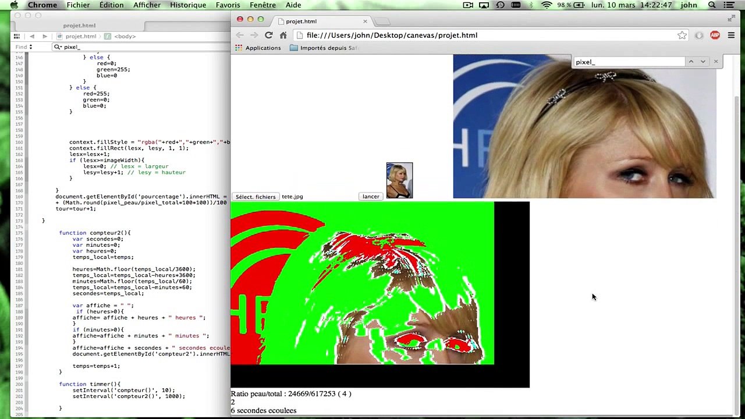745x419 pixels.
Task: Close the Chrome find bar
Action: coord(716,62)
